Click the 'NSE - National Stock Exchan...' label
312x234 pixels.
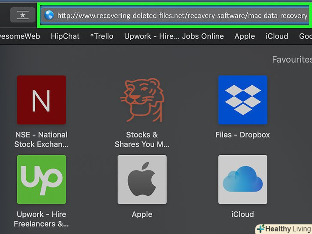42,139
